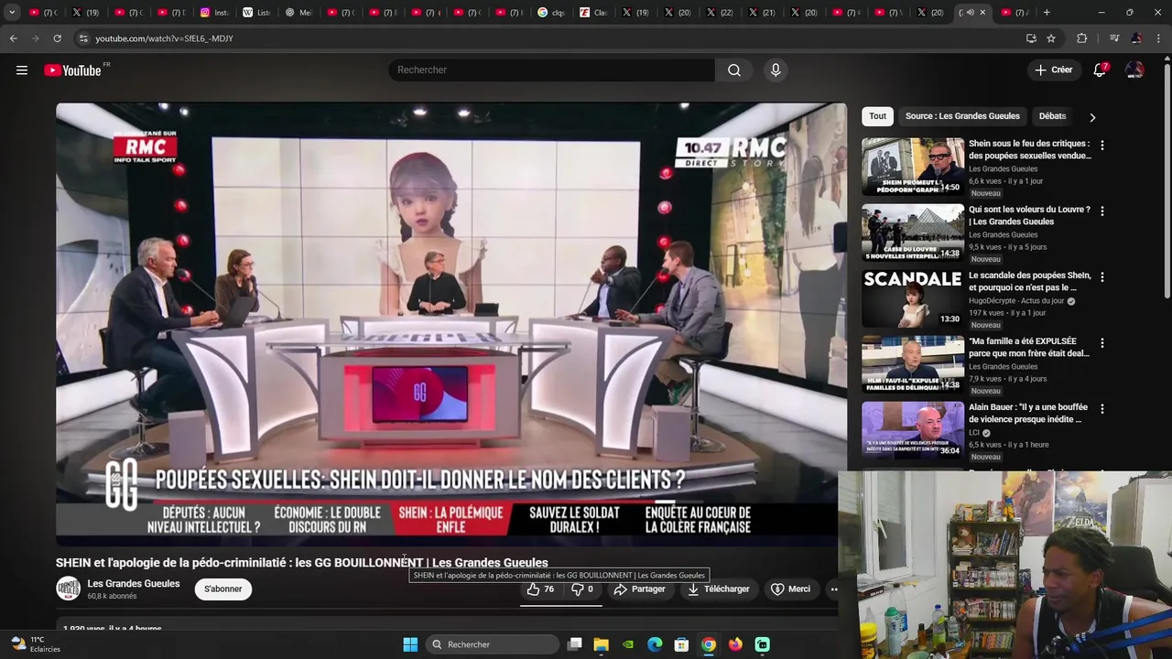Viewport: 1172px width, 659px height.
Task: Open more actions under the video
Action: (x=834, y=589)
